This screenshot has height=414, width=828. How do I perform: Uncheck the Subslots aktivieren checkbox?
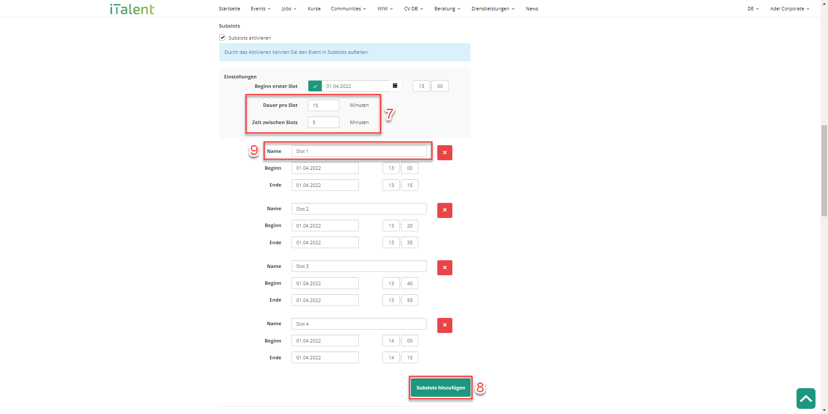point(222,37)
